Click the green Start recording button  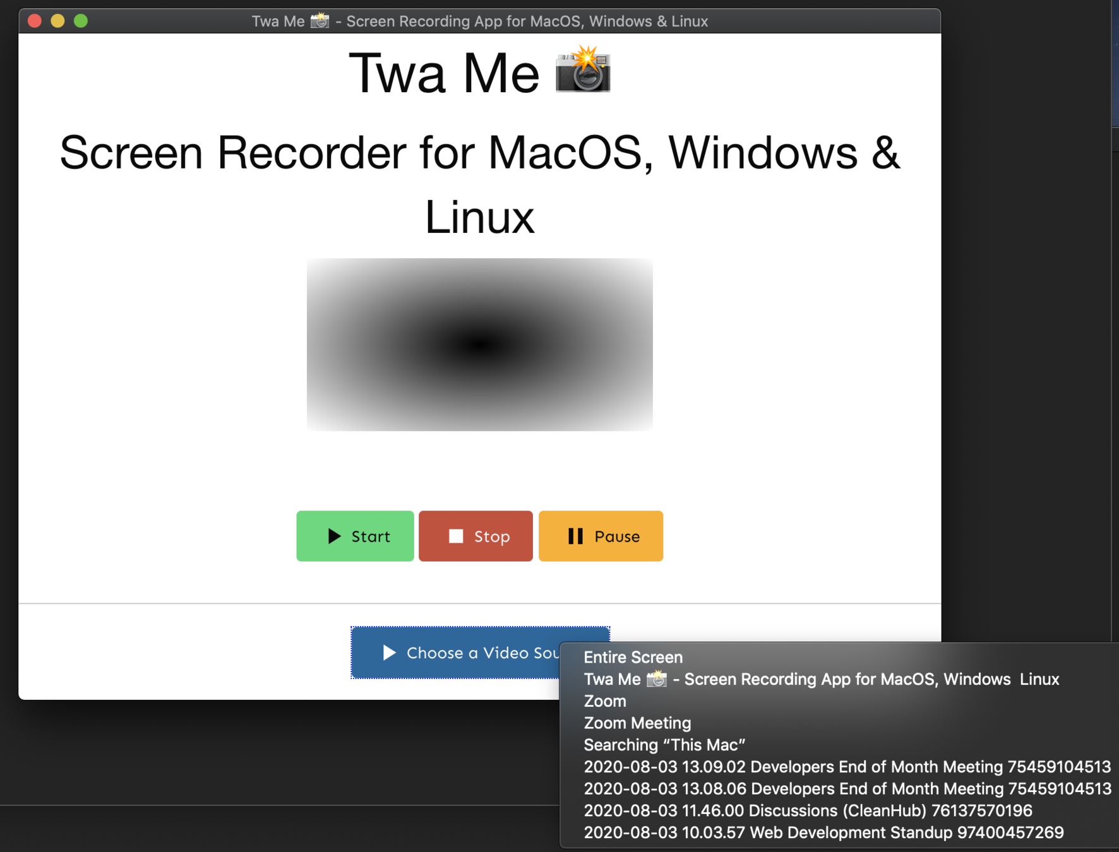click(x=355, y=536)
